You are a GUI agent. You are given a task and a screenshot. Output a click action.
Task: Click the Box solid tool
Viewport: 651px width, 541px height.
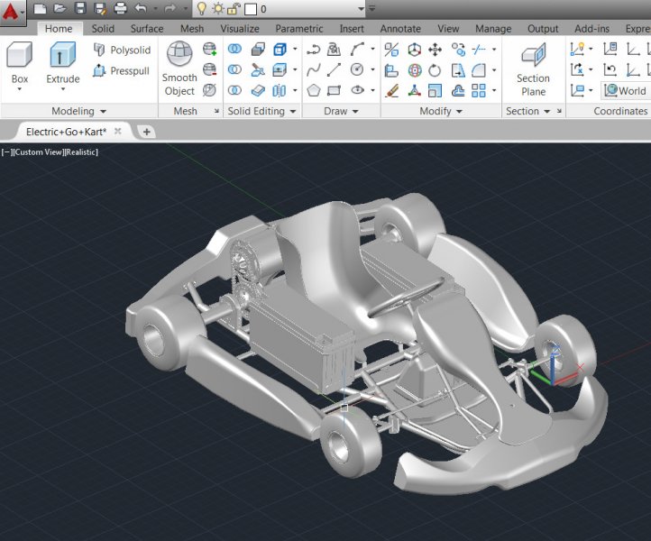pyautogui.click(x=20, y=62)
